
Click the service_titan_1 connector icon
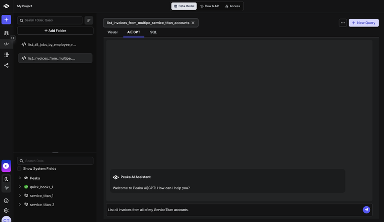click(x=26, y=195)
